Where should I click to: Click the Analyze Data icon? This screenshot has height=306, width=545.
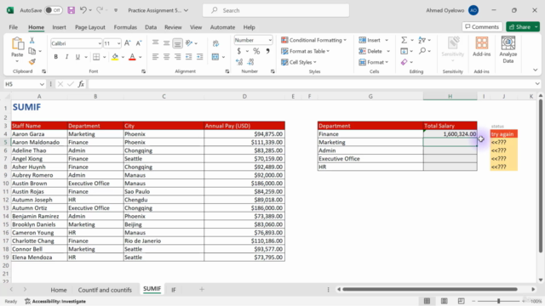(508, 49)
